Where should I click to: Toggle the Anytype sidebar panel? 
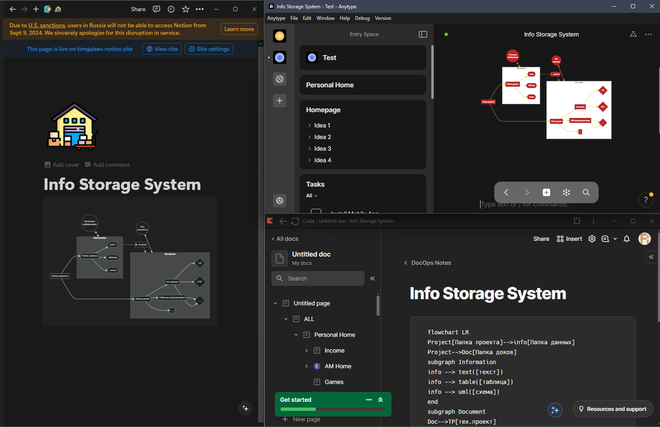[423, 34]
